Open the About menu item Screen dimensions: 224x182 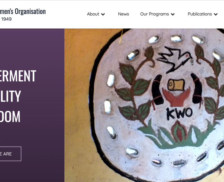93,14
